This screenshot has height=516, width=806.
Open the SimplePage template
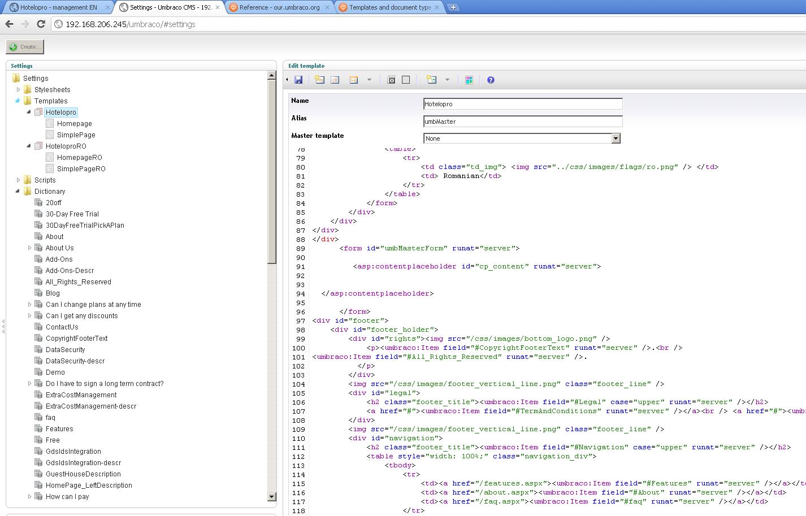tap(76, 135)
